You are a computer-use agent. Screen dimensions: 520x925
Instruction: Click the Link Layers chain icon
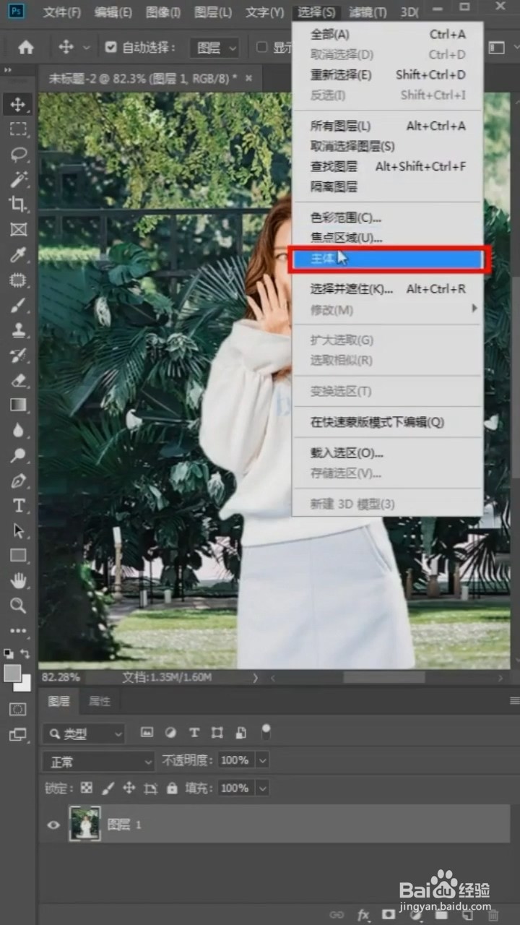click(x=337, y=915)
